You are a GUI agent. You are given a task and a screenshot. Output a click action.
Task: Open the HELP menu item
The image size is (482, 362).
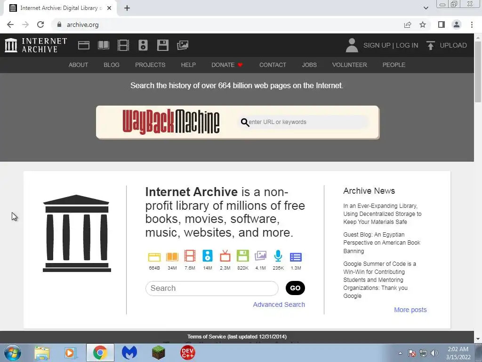[x=188, y=65]
